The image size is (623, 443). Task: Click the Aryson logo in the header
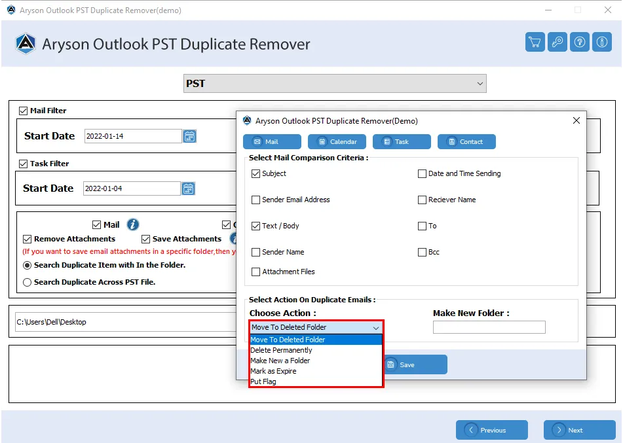(x=26, y=43)
